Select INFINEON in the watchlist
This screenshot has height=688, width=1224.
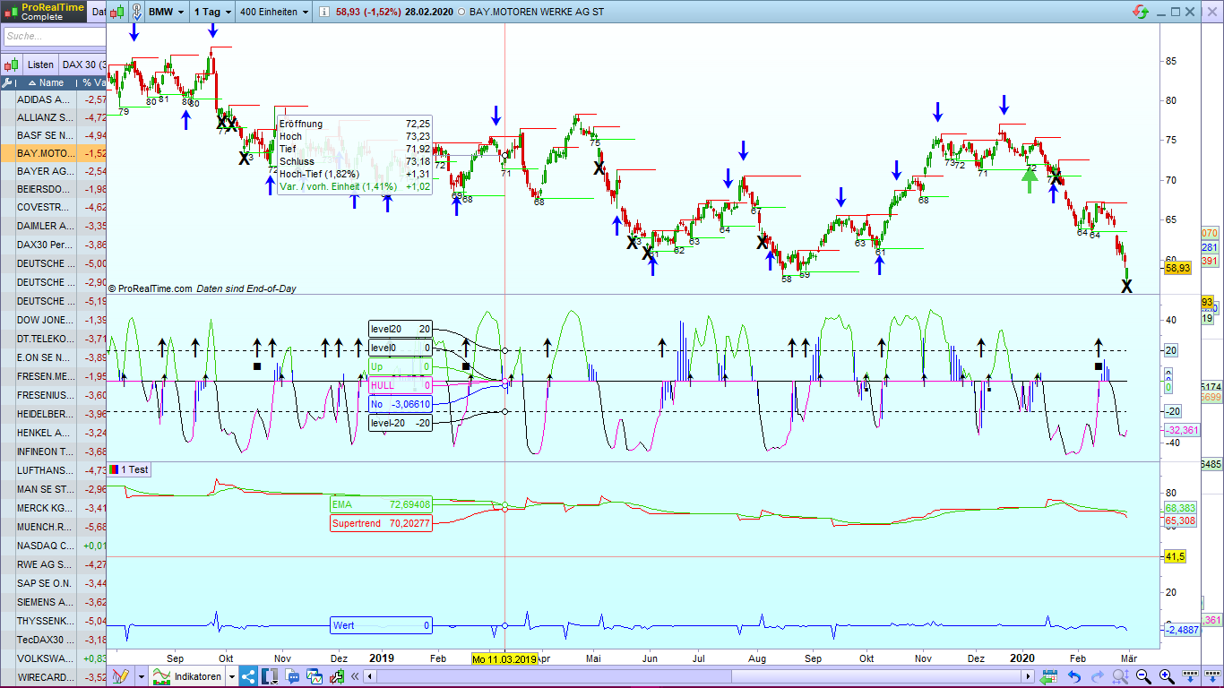point(54,451)
